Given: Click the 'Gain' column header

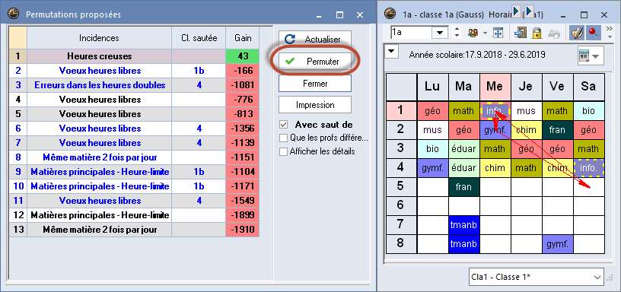Looking at the screenshot, I should coord(243,38).
